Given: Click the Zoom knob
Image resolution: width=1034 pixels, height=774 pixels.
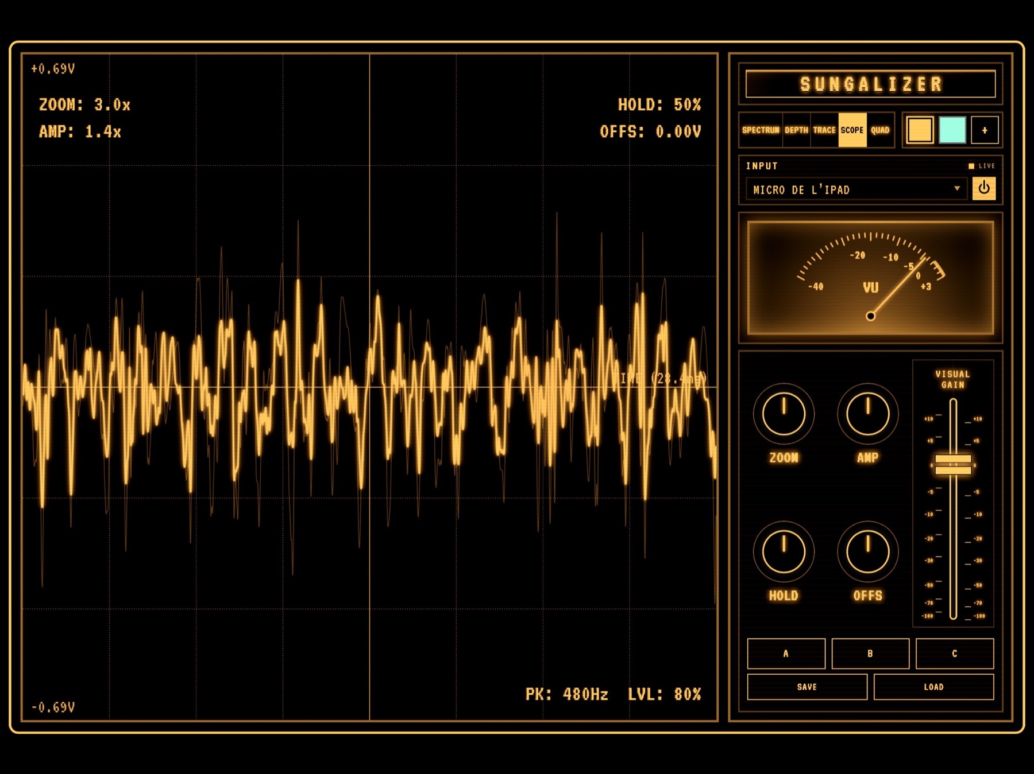Looking at the screenshot, I should (784, 414).
